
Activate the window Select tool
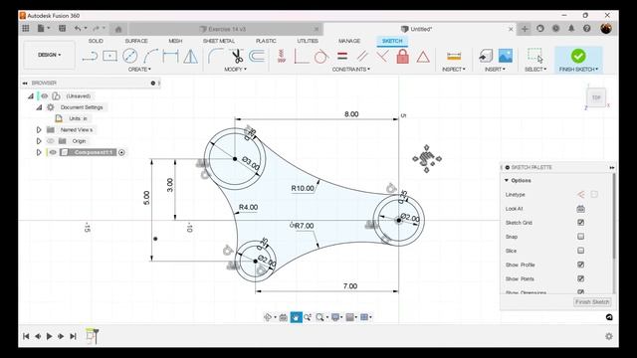click(535, 56)
